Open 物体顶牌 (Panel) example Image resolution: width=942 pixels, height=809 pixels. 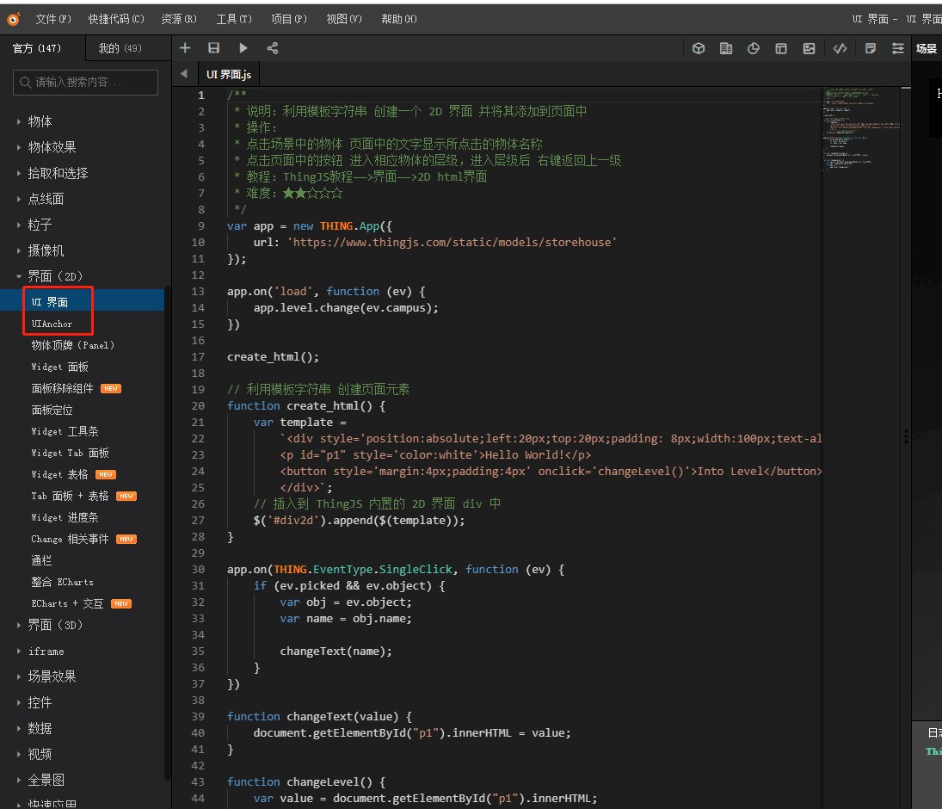(72, 345)
